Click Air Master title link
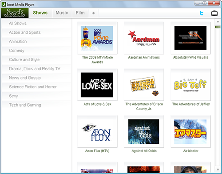This screenshot has height=174, width=222. click(191, 151)
